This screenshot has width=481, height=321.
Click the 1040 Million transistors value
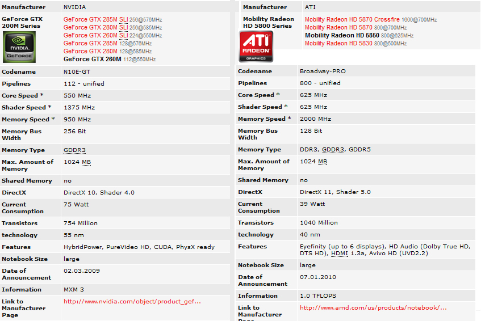coord(319,223)
